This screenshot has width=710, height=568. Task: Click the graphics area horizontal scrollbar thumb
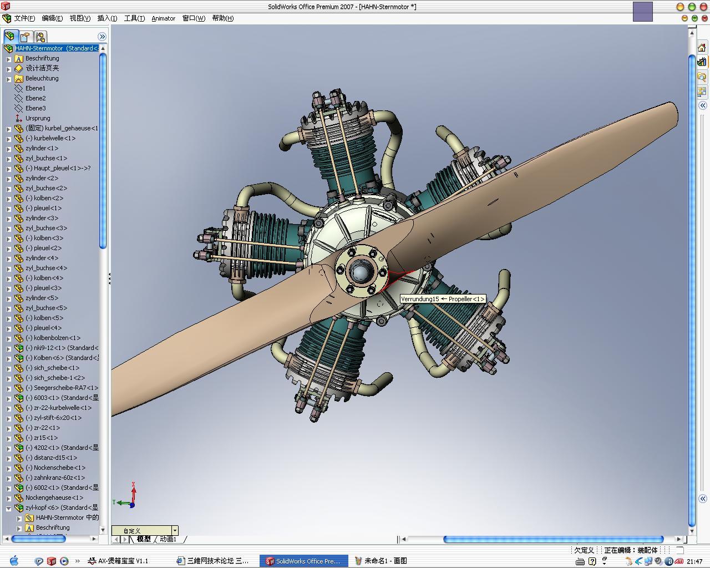[x=553, y=539]
